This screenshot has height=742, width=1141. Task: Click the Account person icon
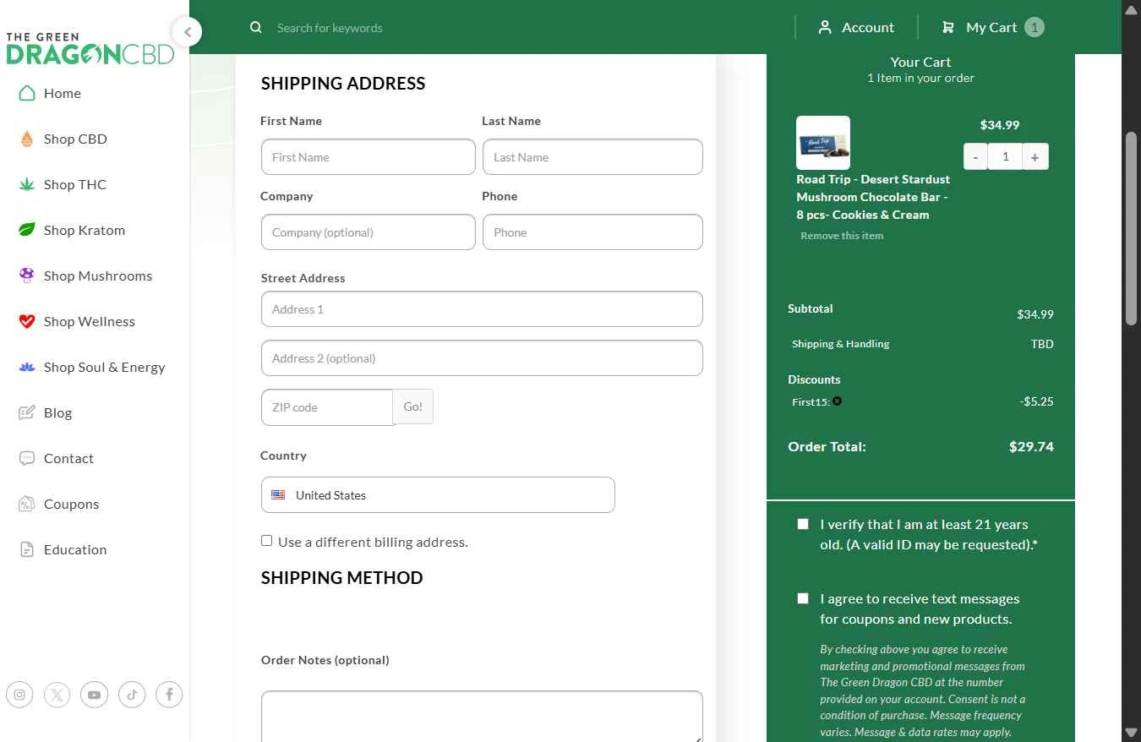pyautogui.click(x=825, y=27)
